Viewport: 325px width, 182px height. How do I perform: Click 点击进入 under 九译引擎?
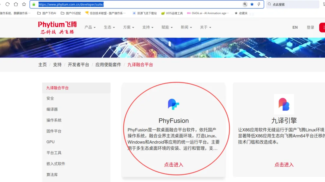284,165
